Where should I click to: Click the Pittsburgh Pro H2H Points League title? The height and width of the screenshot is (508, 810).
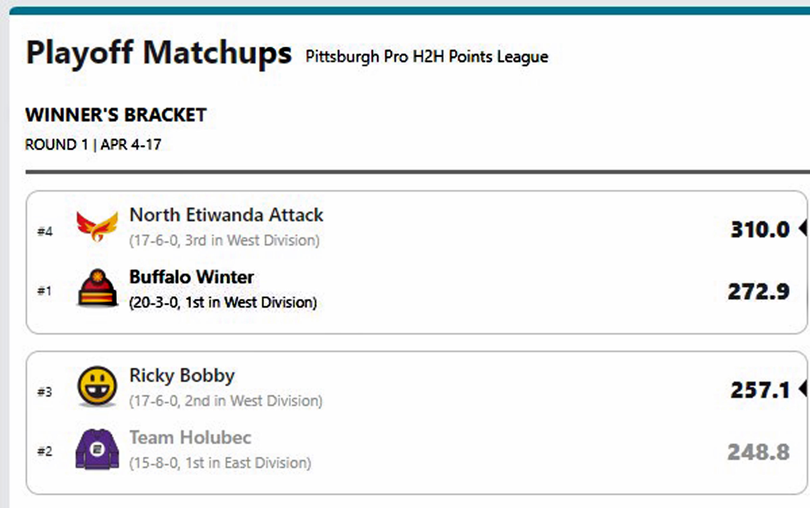click(x=427, y=56)
